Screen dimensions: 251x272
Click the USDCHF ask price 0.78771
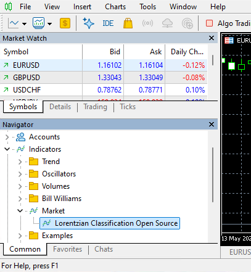coord(150,90)
